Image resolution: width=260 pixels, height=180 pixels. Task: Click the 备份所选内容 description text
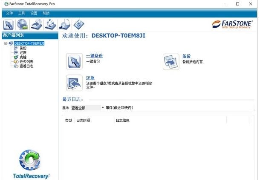[x=193, y=62]
